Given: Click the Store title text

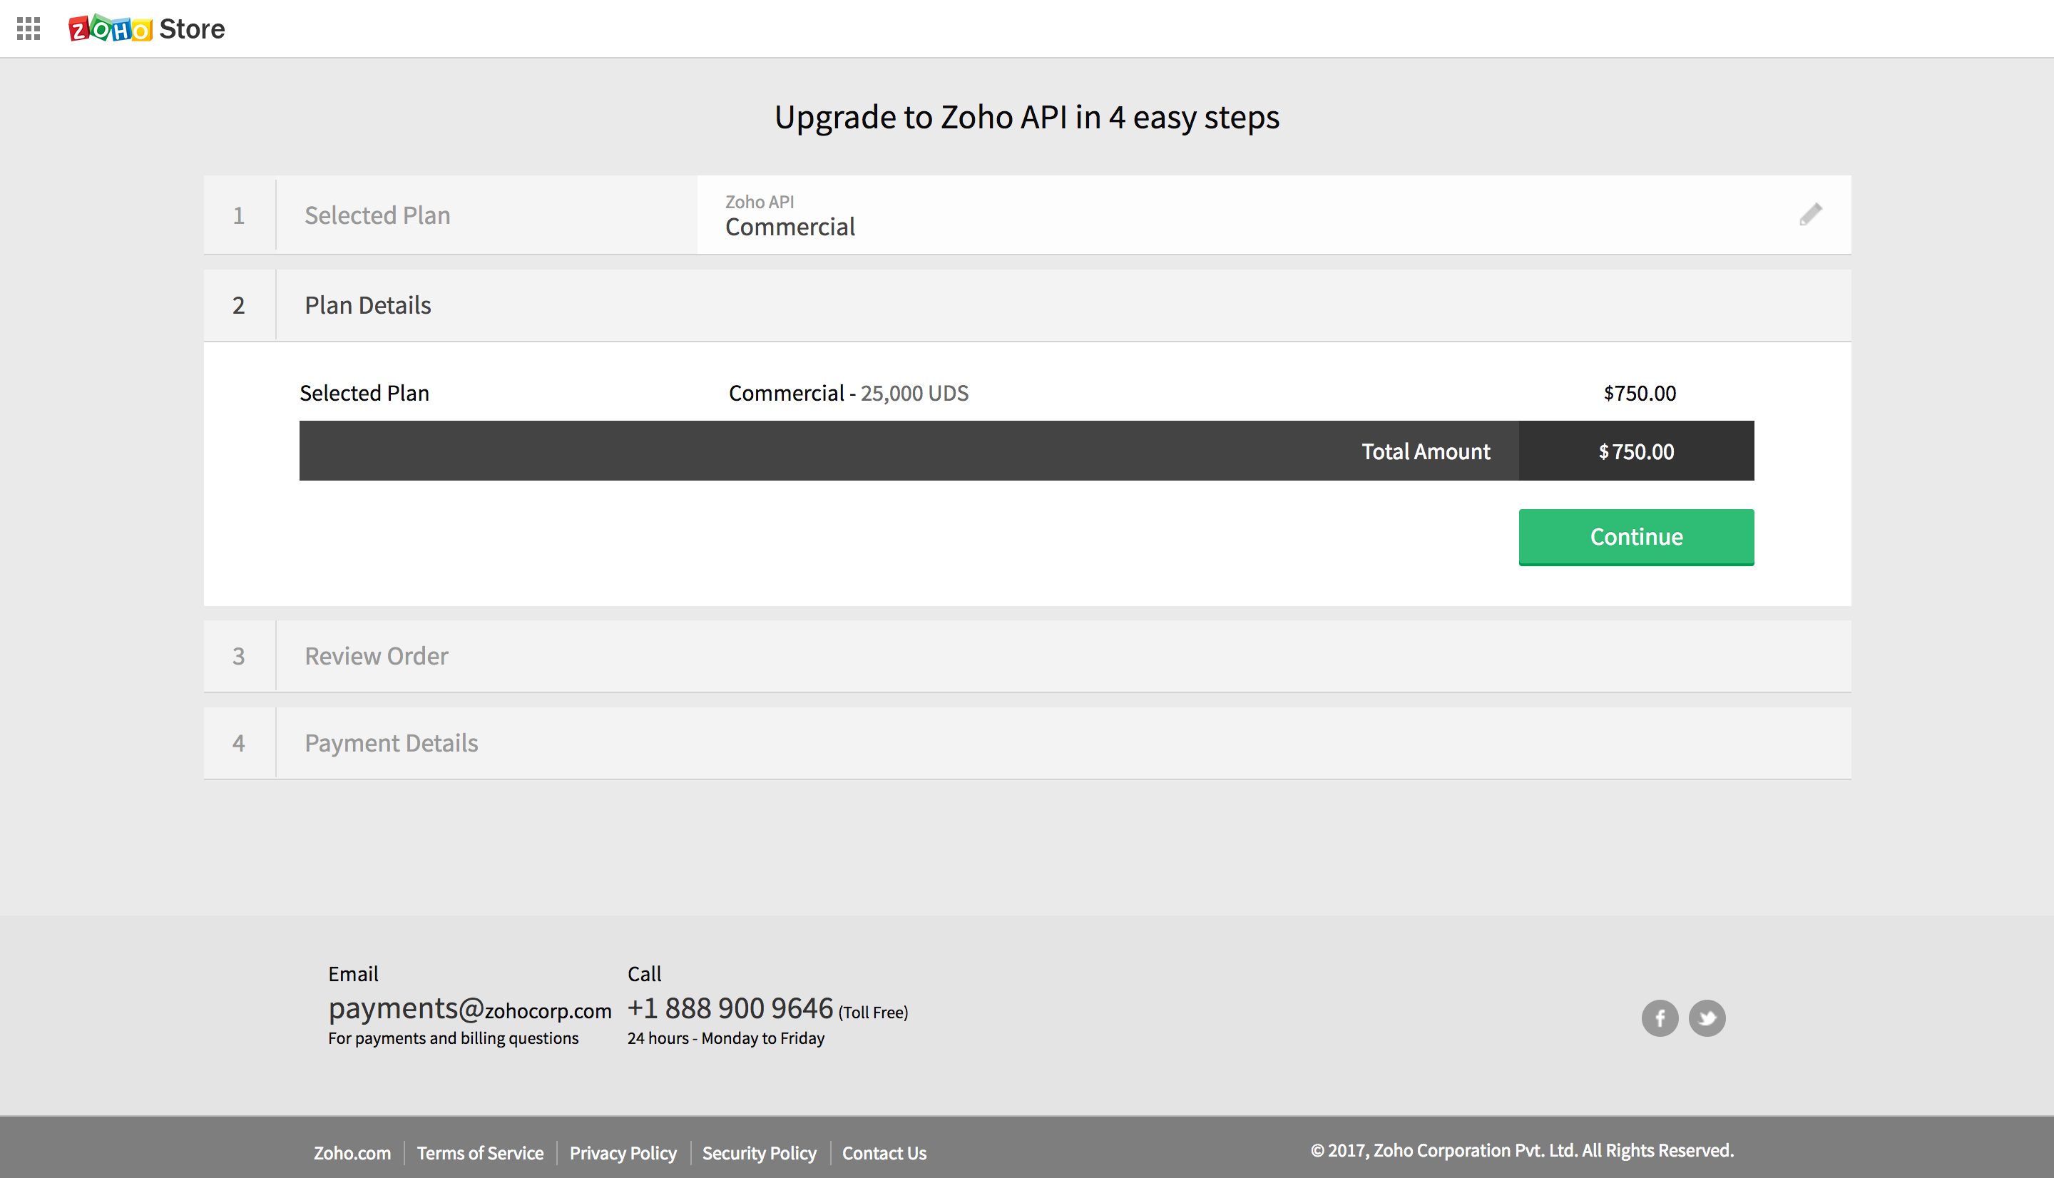Looking at the screenshot, I should pos(192,29).
